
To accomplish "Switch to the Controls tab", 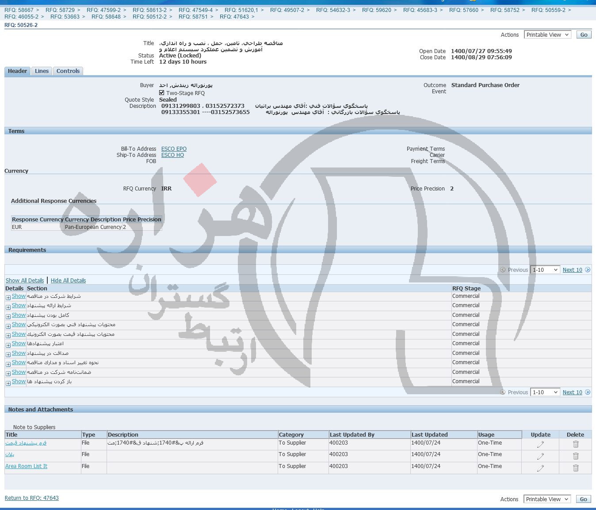I will 68,71.
